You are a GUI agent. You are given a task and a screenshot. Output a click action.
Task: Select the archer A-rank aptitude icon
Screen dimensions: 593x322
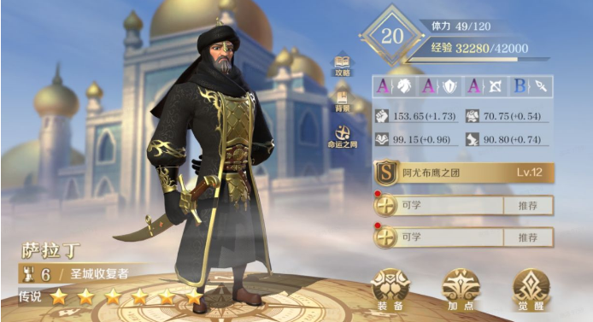(486, 86)
